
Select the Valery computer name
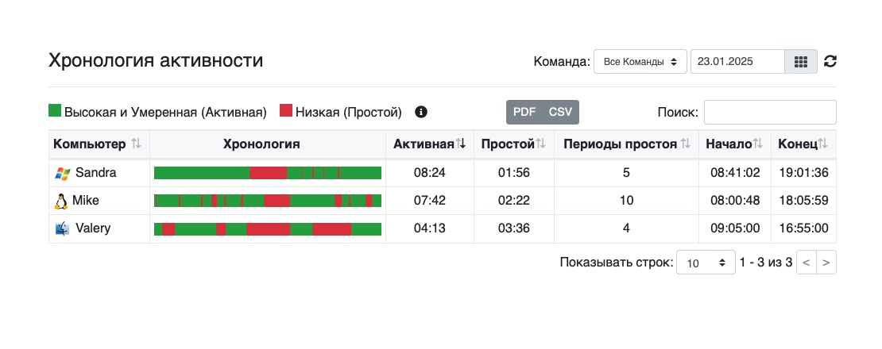click(93, 228)
